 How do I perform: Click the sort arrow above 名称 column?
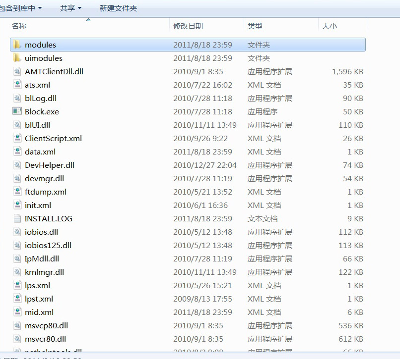point(88,20)
